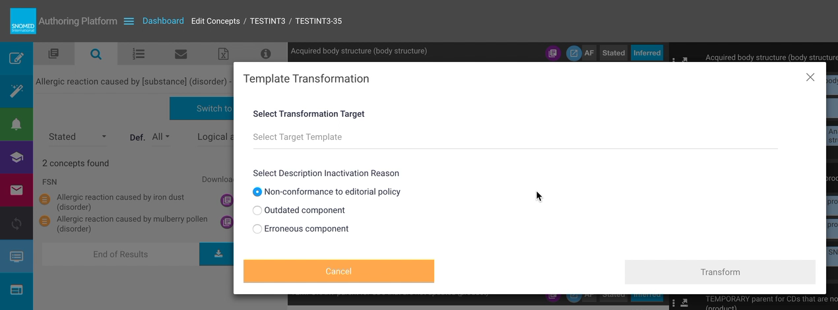Switch to the task list tab

click(x=139, y=54)
